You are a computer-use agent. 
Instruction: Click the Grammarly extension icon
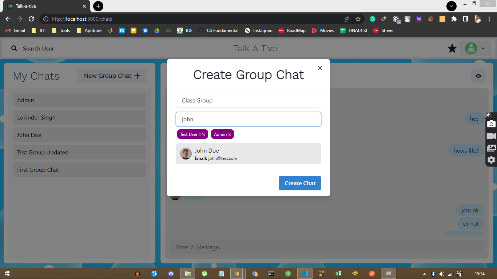(372, 19)
